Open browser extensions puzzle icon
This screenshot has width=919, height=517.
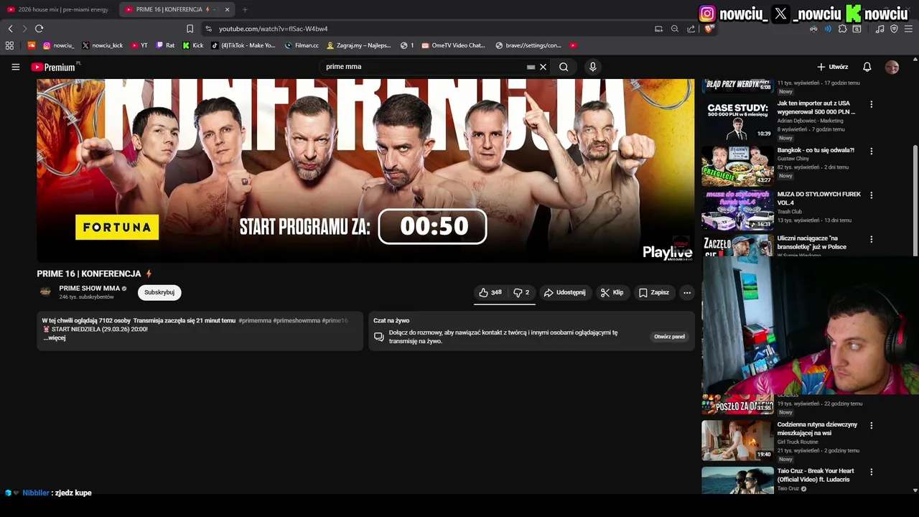842,29
